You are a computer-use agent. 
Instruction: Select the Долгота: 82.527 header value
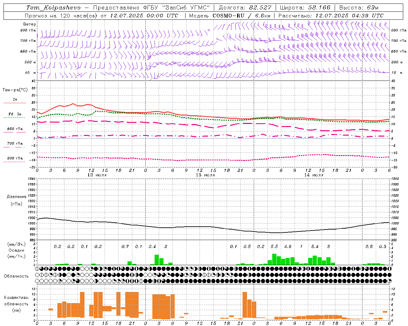pos(245,8)
